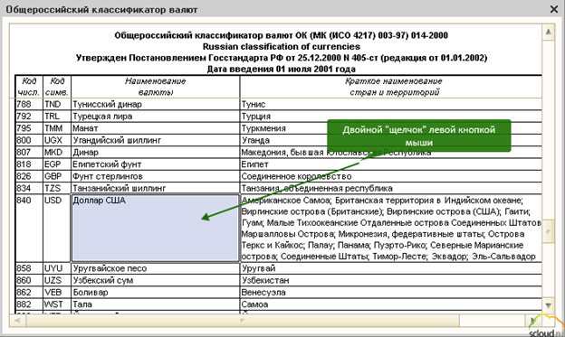The image size is (565, 337).
Task: Click the country cell "Турция"
Action: point(391,117)
